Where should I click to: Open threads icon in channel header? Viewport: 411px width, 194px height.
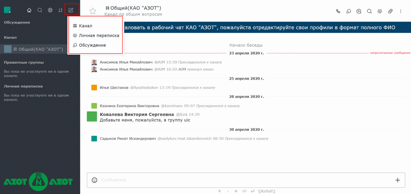359,11
